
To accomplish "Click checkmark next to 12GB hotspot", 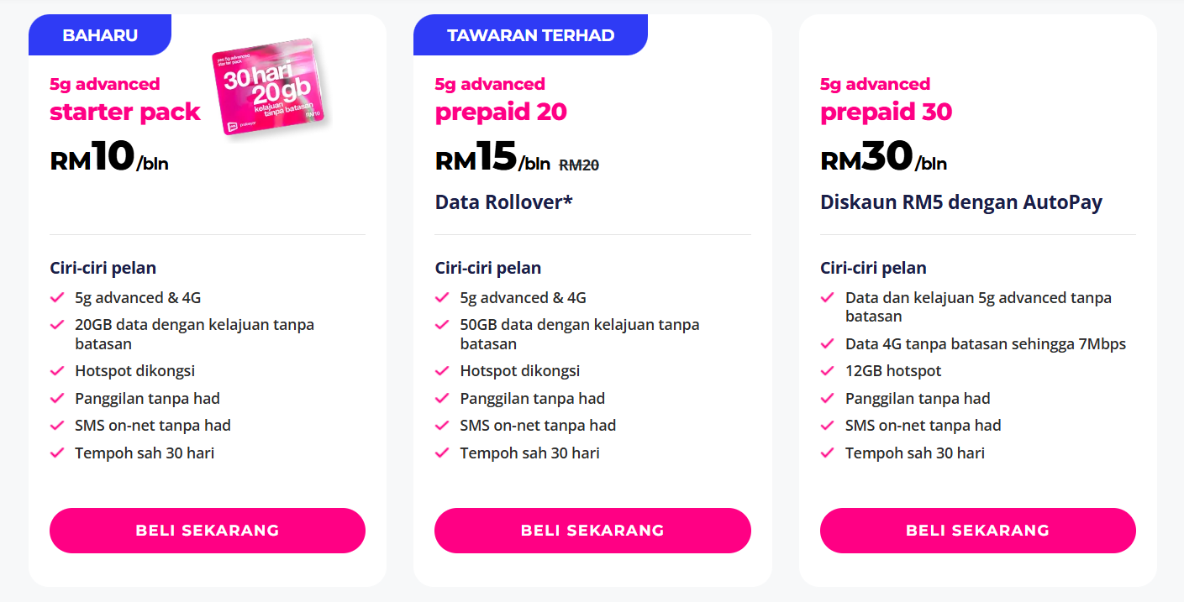I will (828, 371).
